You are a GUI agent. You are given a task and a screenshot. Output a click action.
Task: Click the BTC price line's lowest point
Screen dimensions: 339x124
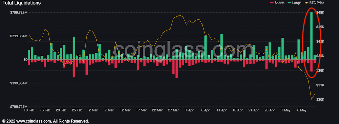(x=312, y=99)
